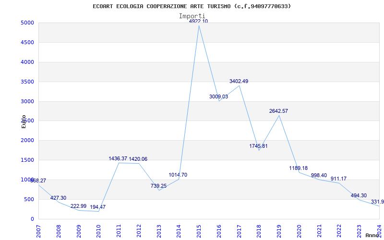Click the 2016 year axis label
Image resolution: width=384 pixels, height=240 pixels.
click(219, 231)
